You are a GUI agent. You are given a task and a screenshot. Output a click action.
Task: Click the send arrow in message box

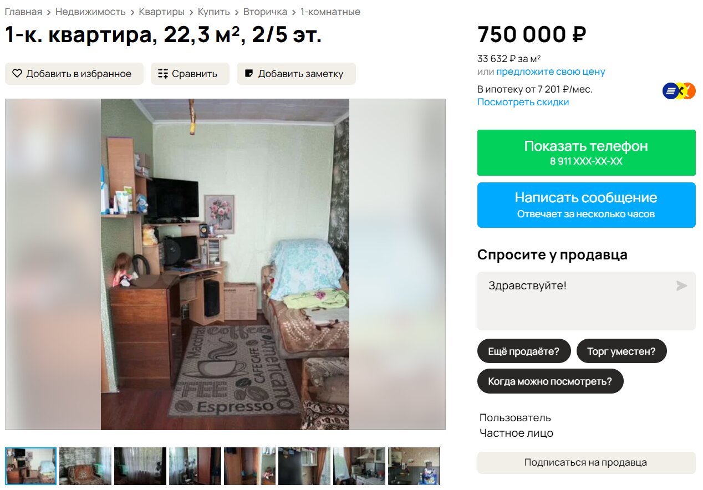[x=681, y=286]
